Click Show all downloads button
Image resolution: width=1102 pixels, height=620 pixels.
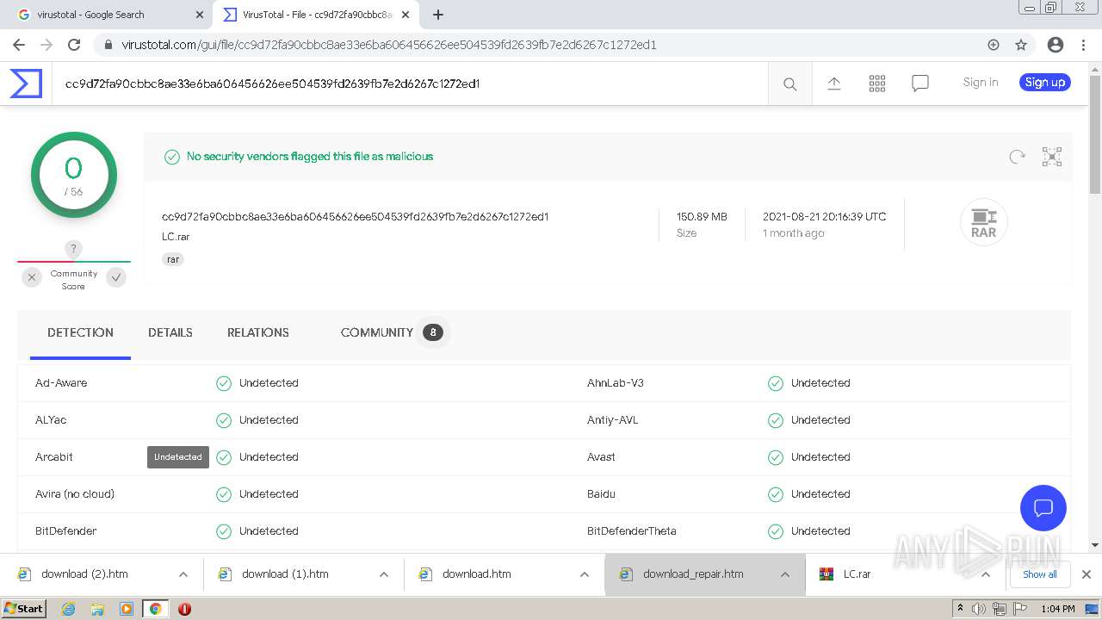tap(1040, 574)
